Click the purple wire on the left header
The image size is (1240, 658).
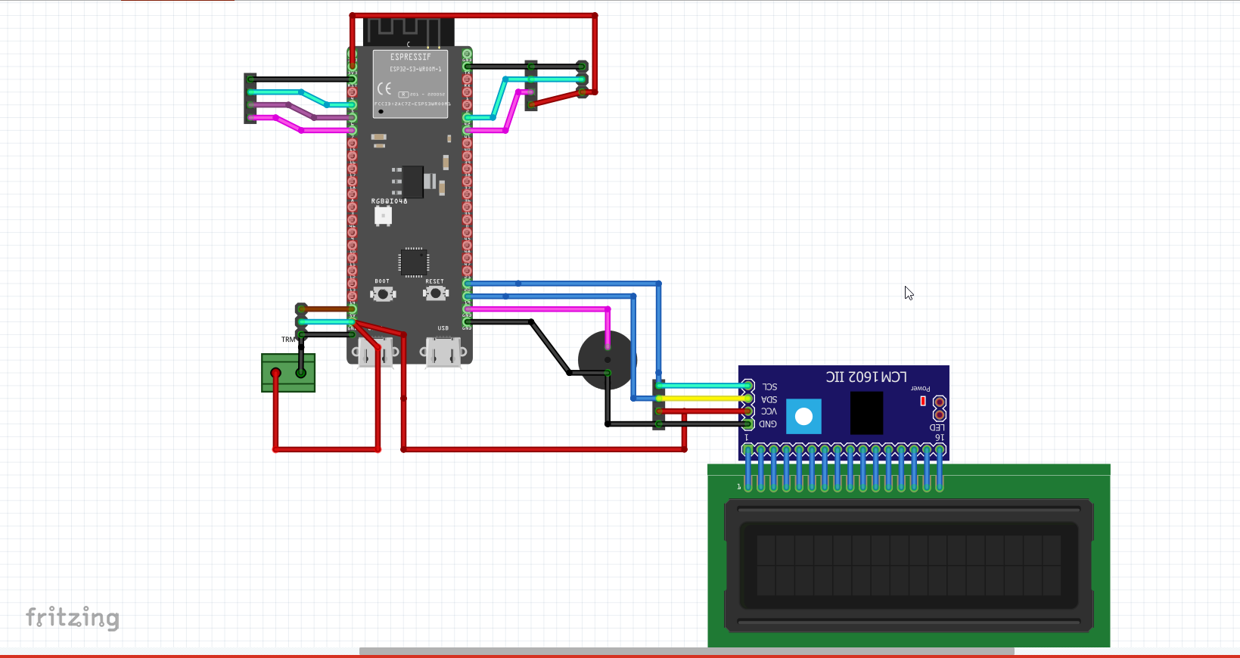click(x=301, y=111)
